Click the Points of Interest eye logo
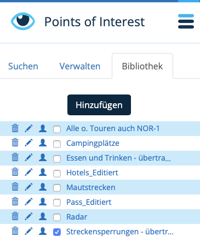The width and height of the screenshot is (200, 248). tap(23, 21)
